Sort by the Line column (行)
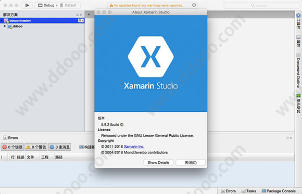This screenshot has height=194, width=302. click(12, 158)
